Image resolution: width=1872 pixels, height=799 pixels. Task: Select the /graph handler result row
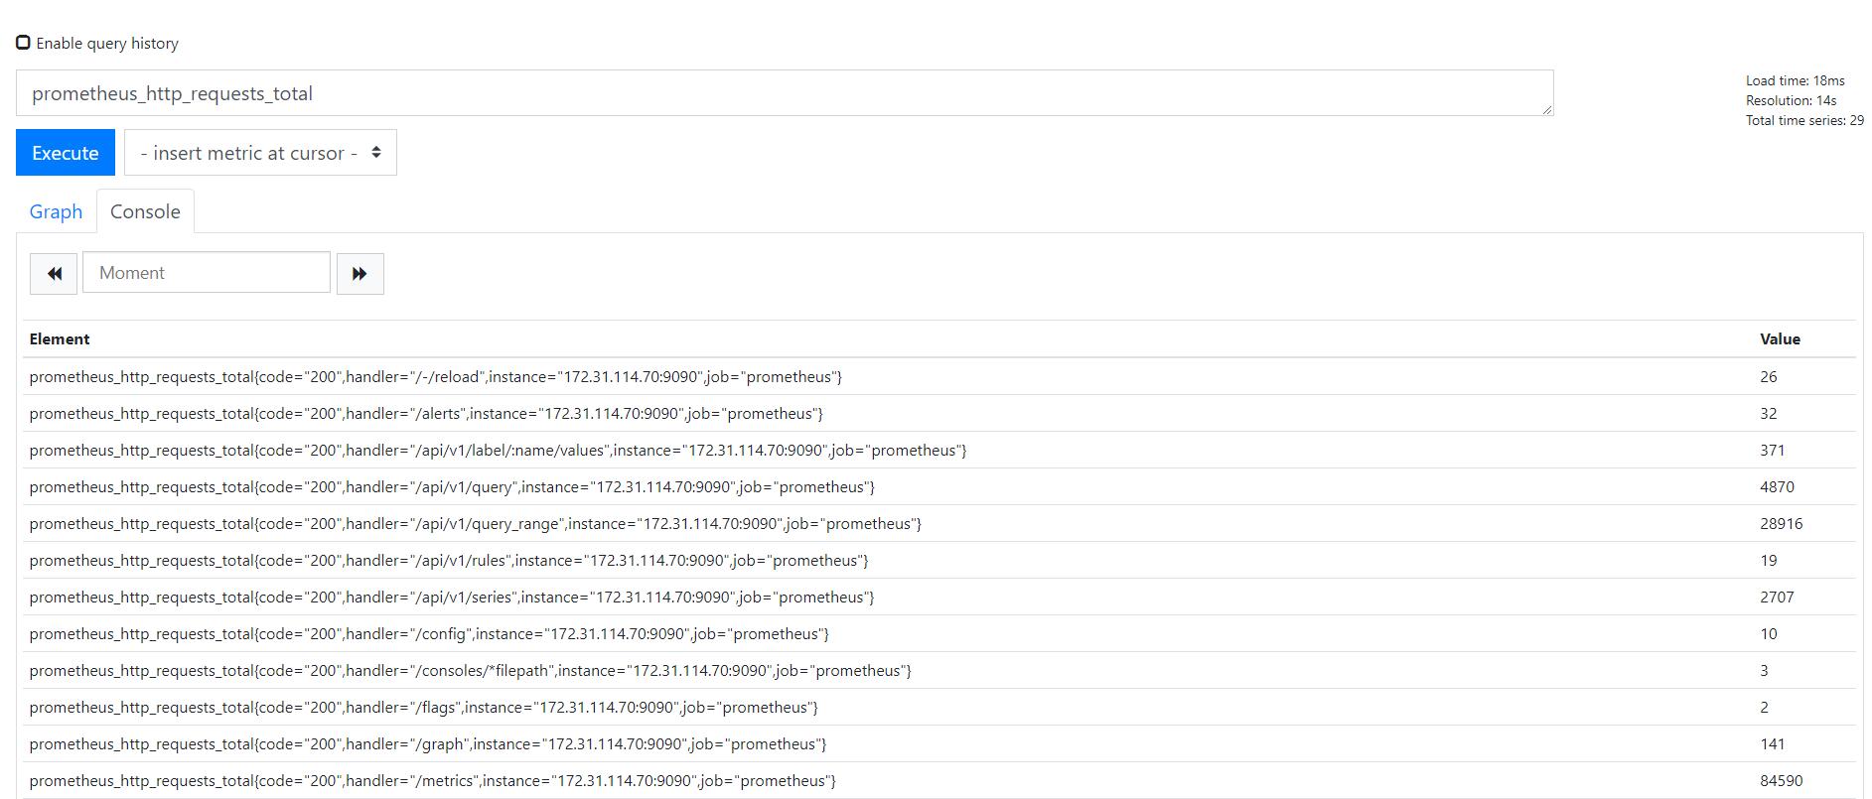[x=427, y=744]
